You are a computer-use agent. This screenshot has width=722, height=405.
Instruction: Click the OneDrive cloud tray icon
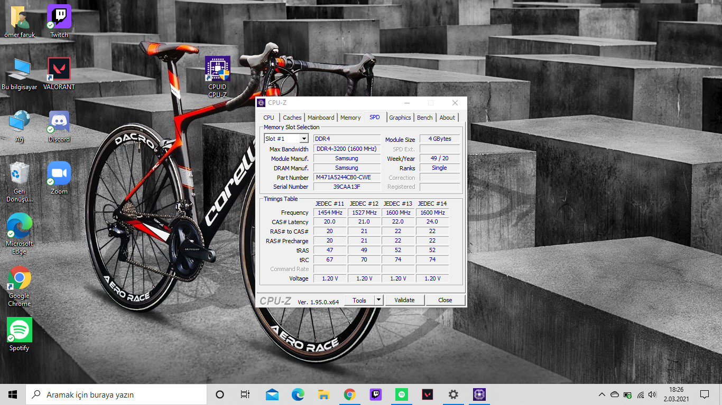(x=615, y=394)
